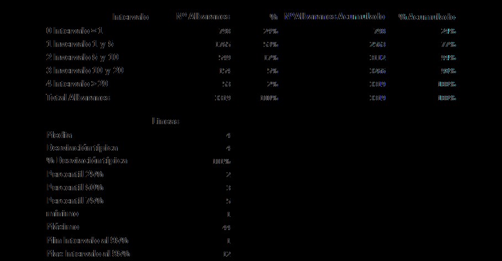502x261 pixels.
Task: Click the Desviación típica label
Action: (x=82, y=148)
